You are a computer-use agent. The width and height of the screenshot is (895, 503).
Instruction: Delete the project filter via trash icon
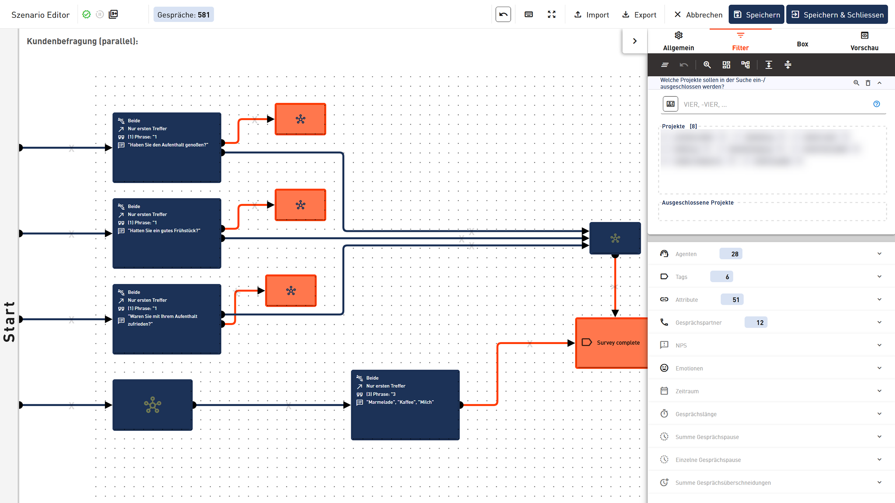(868, 83)
